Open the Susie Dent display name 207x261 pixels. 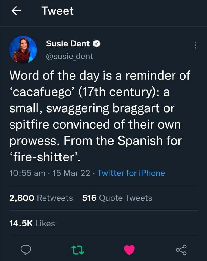[68, 43]
